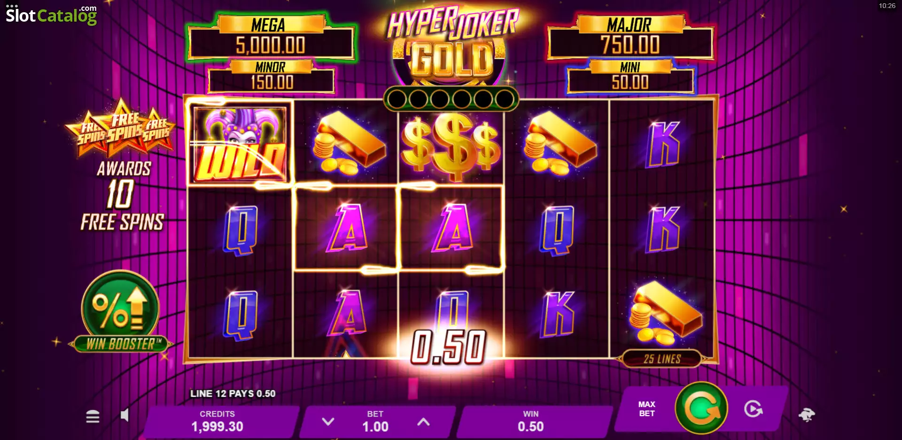This screenshot has height=440, width=902.
Task: Activate the Win Booster feature
Action: [121, 312]
